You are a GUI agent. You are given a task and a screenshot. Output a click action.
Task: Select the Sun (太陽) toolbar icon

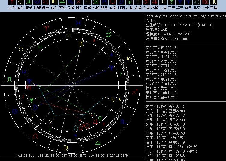coord(113,2)
